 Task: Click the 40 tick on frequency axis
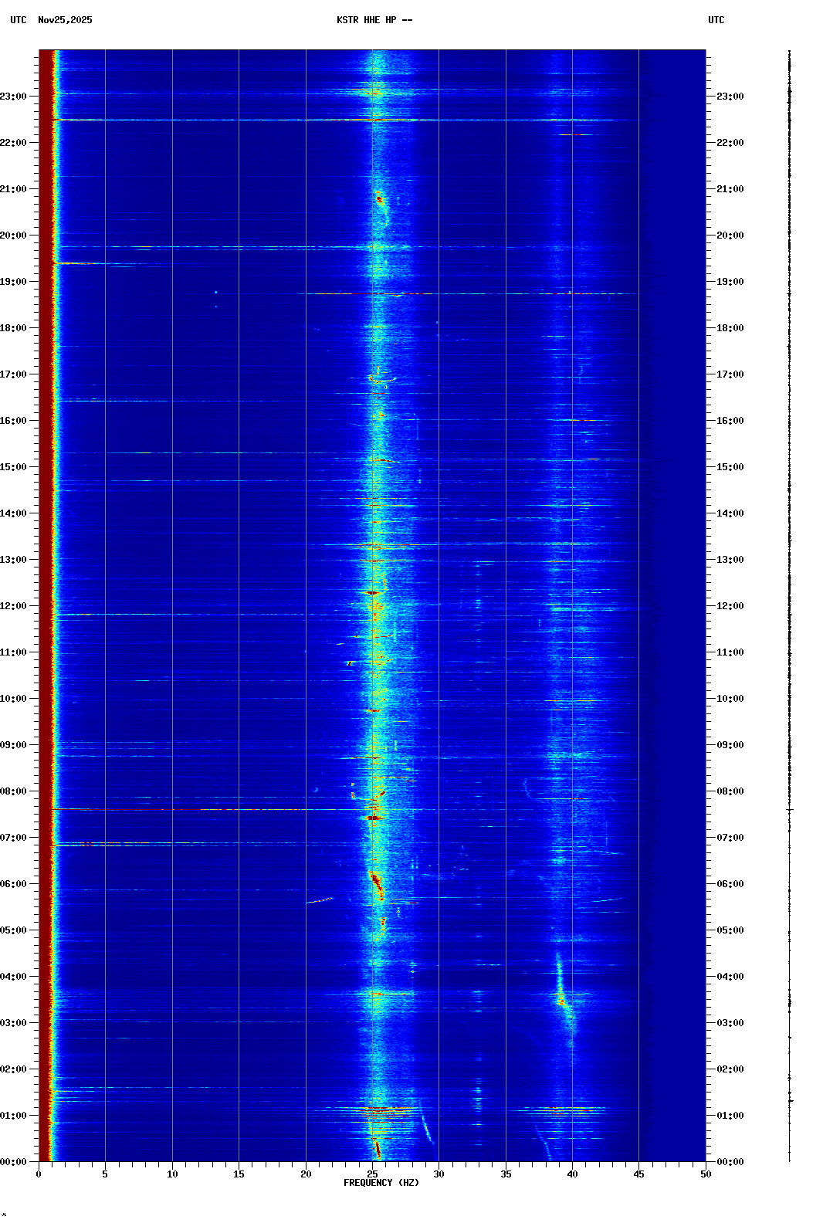572,1174
